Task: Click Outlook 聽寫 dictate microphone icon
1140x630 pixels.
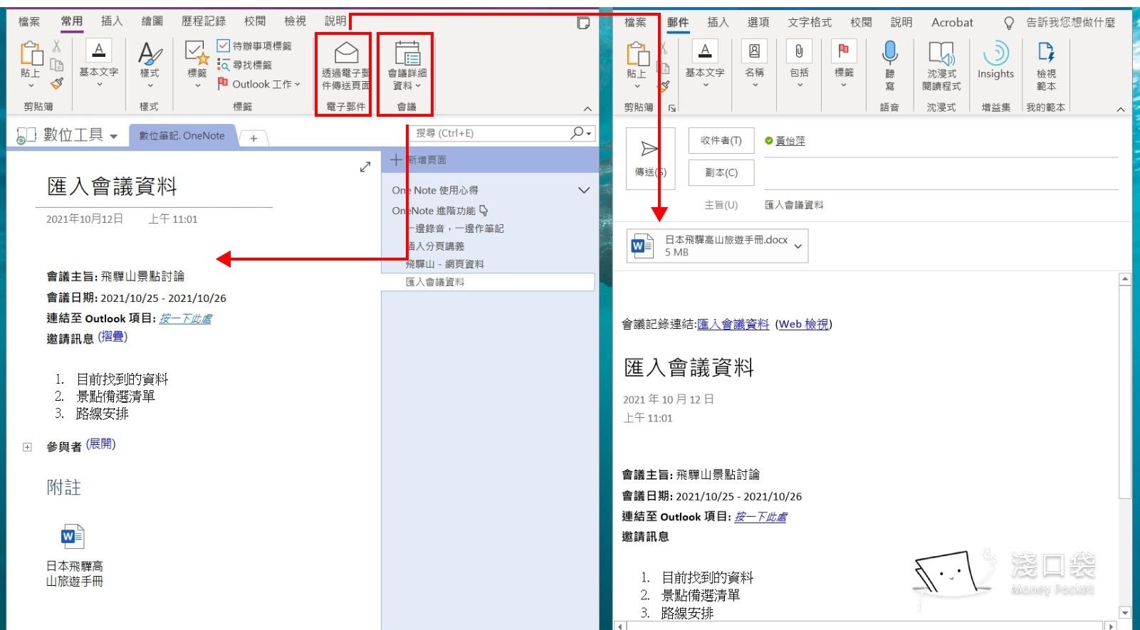Action: [x=889, y=53]
